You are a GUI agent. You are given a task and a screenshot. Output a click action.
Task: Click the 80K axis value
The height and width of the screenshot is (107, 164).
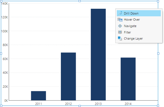[x=5, y=45]
